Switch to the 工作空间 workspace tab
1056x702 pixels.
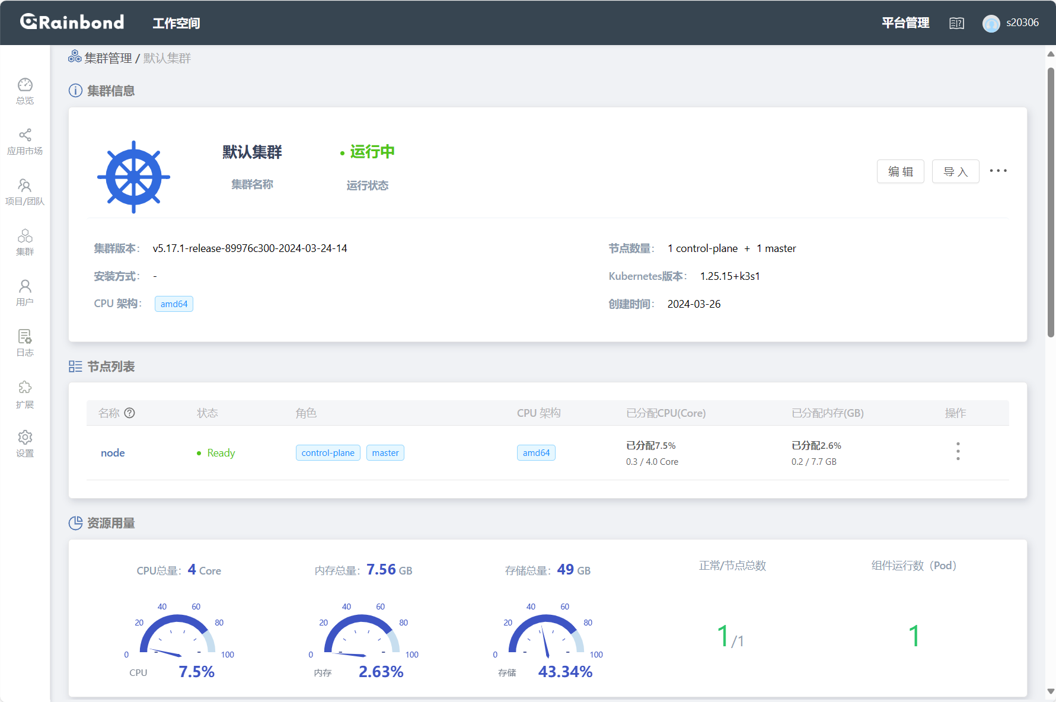[176, 23]
